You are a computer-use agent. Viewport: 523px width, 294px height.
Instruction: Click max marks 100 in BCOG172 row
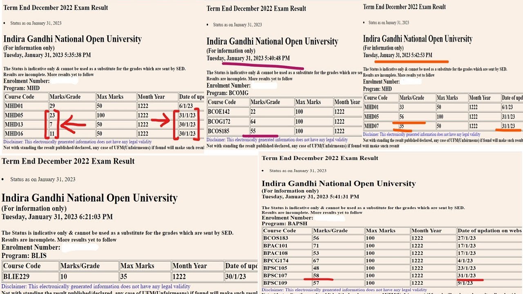[x=299, y=121]
